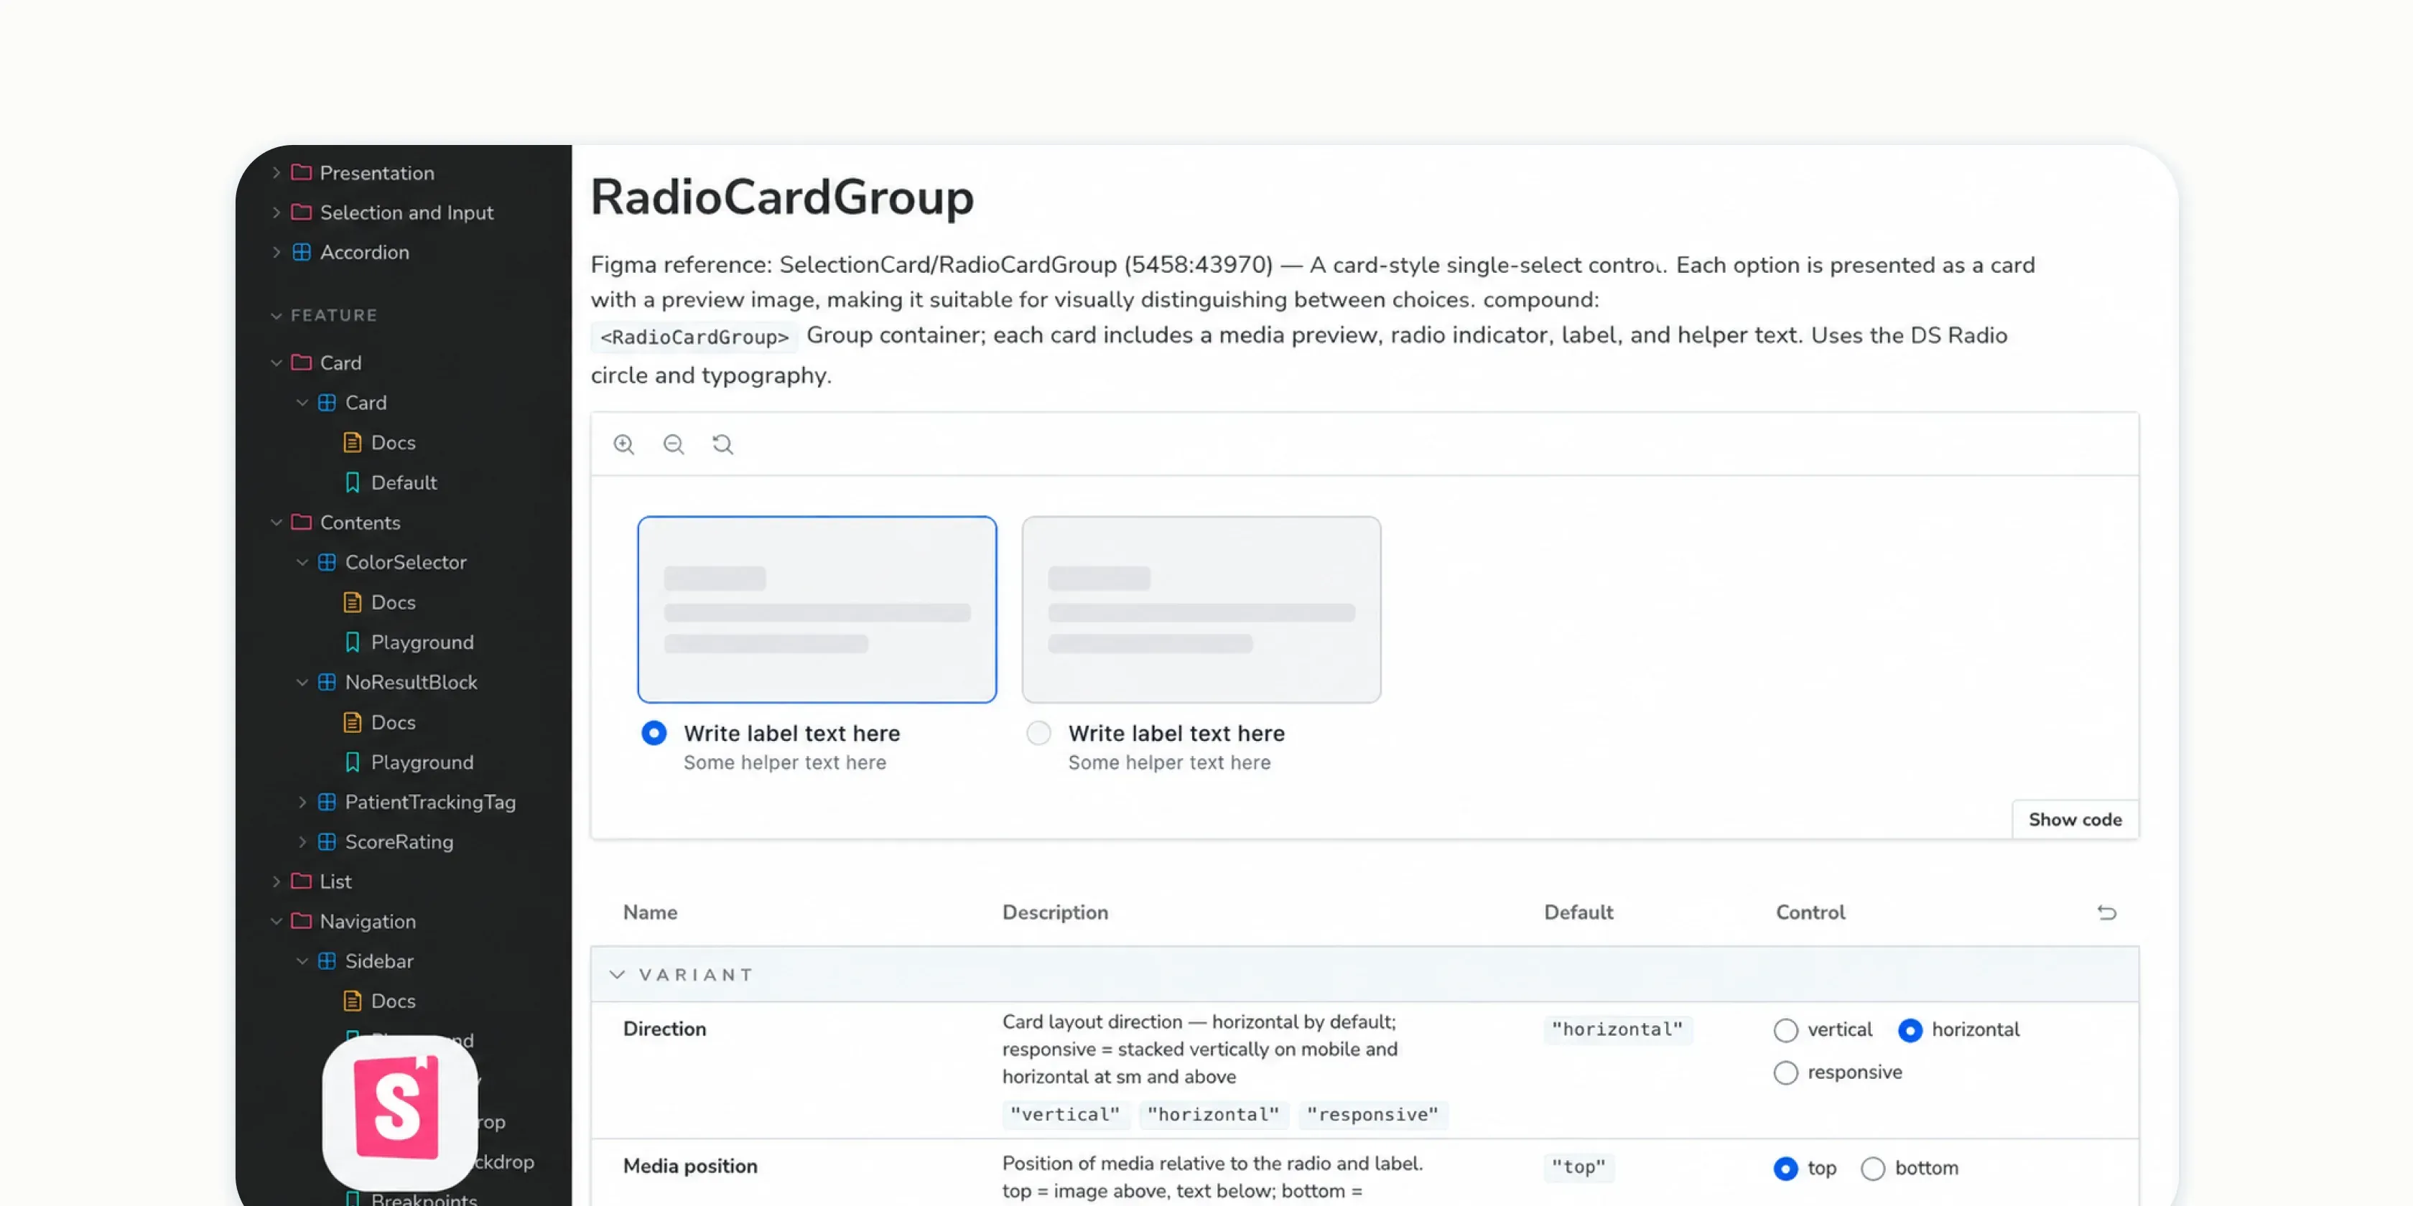Click the Presentation folder icon
Viewport: 2413px width, 1206px height.
tap(301, 172)
